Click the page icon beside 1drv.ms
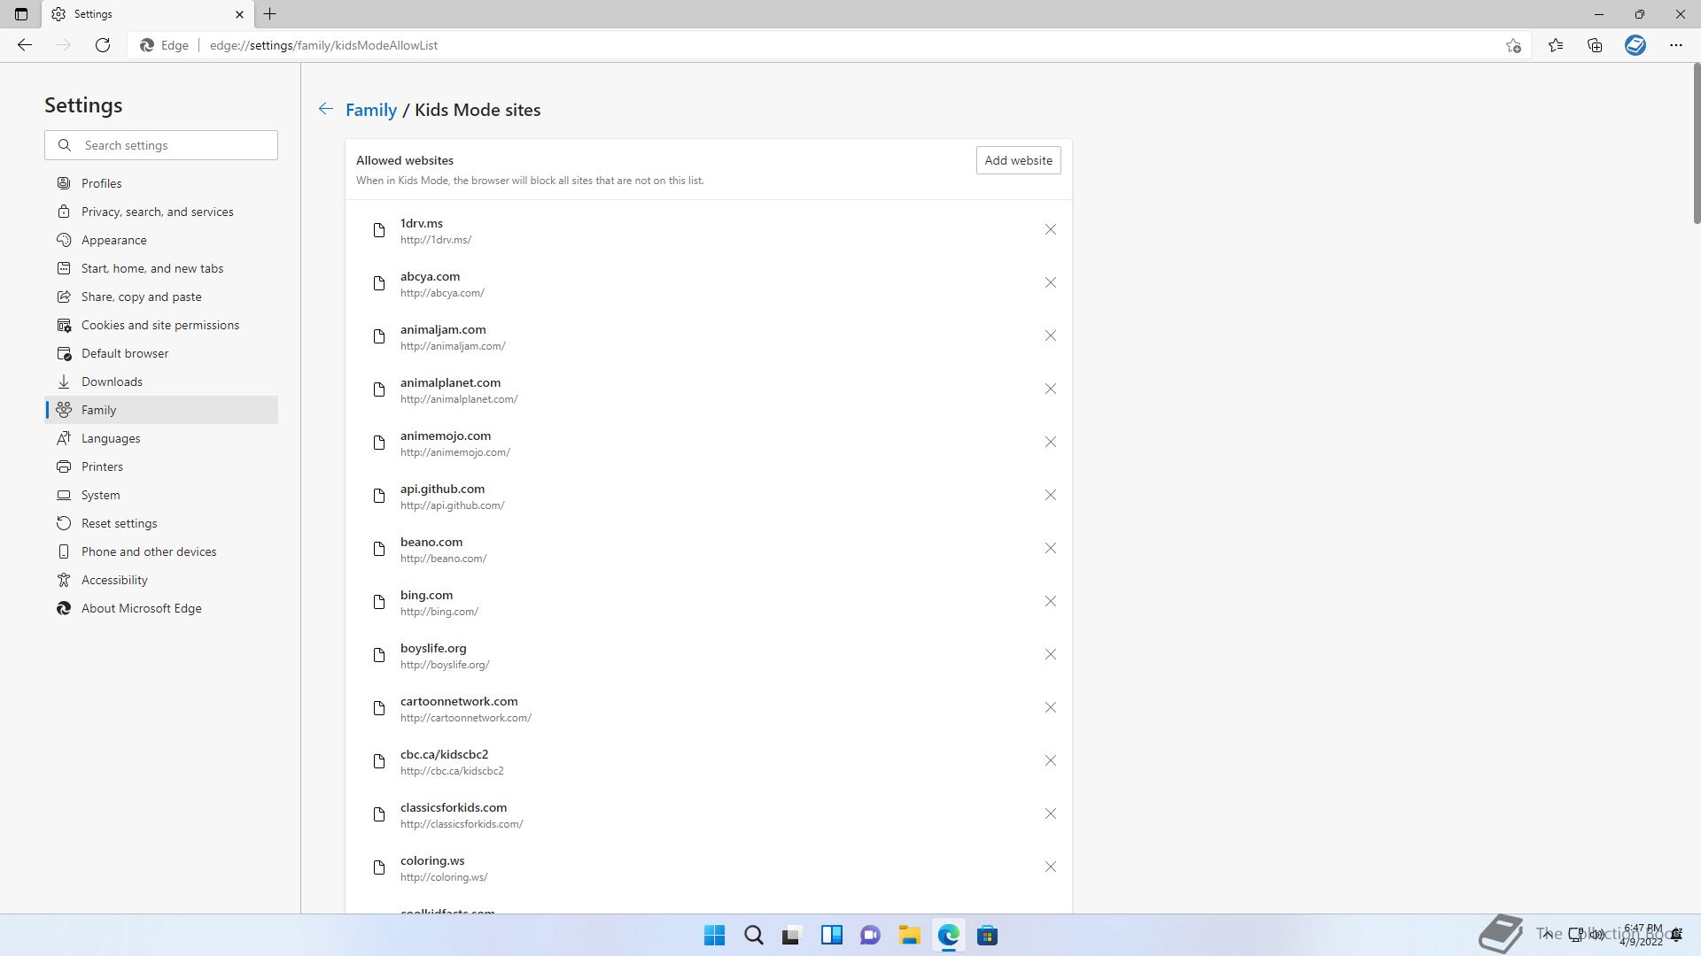 tap(379, 230)
